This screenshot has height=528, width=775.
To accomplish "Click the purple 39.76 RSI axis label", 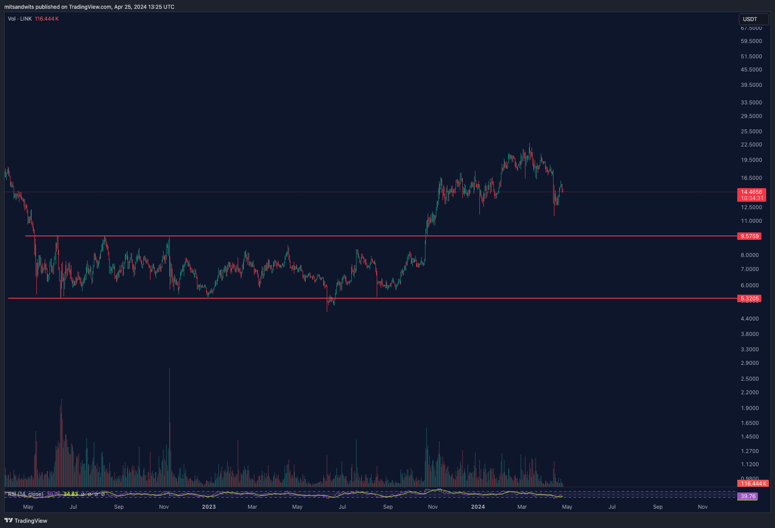I will (x=748, y=496).
